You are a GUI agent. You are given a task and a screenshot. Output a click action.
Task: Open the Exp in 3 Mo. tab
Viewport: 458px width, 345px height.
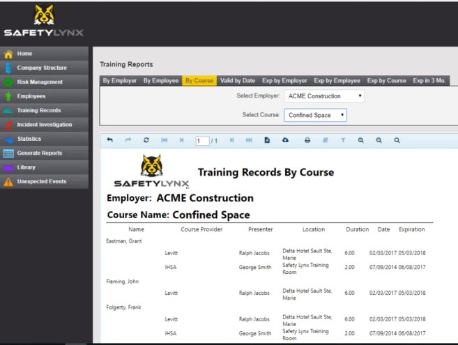point(429,81)
